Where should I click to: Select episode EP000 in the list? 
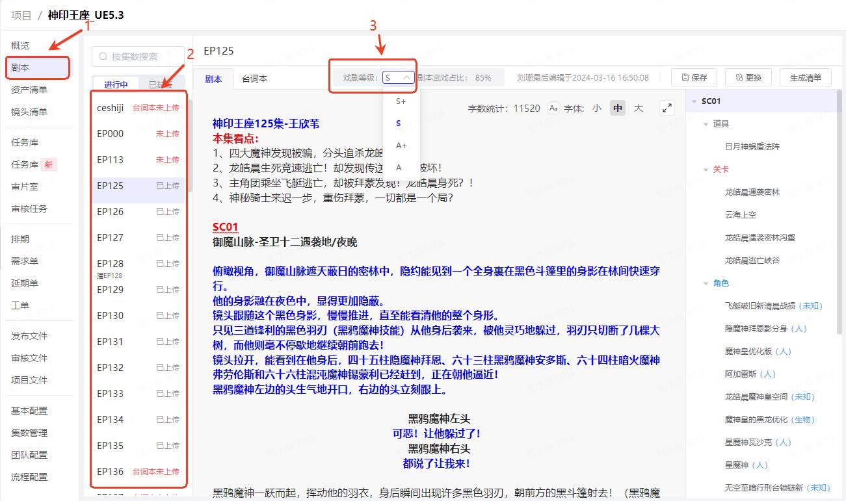[x=138, y=134]
